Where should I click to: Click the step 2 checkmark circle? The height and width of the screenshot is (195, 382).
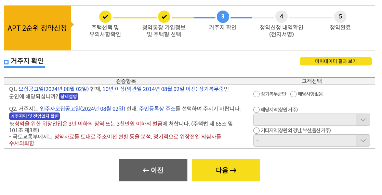pyautogui.click(x=164, y=17)
